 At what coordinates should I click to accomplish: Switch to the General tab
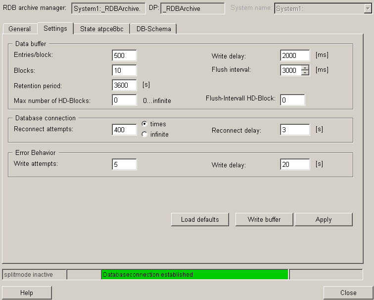[x=19, y=29]
